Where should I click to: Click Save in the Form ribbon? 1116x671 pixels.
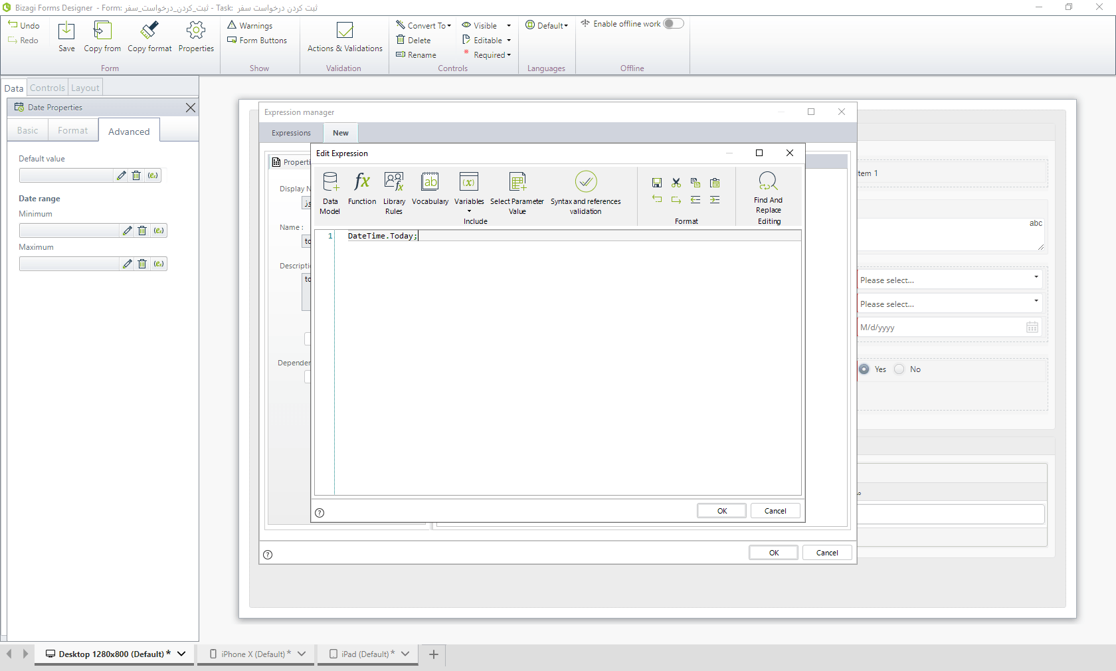point(66,37)
